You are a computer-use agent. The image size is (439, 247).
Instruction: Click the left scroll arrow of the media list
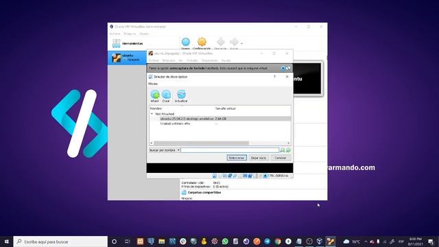(x=152, y=143)
